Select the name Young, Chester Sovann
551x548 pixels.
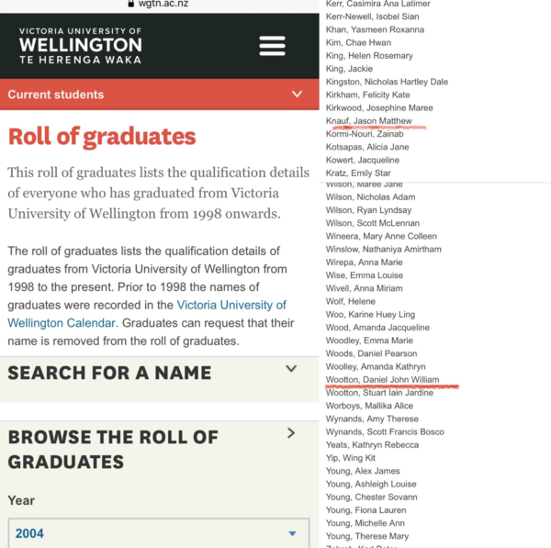(x=371, y=497)
